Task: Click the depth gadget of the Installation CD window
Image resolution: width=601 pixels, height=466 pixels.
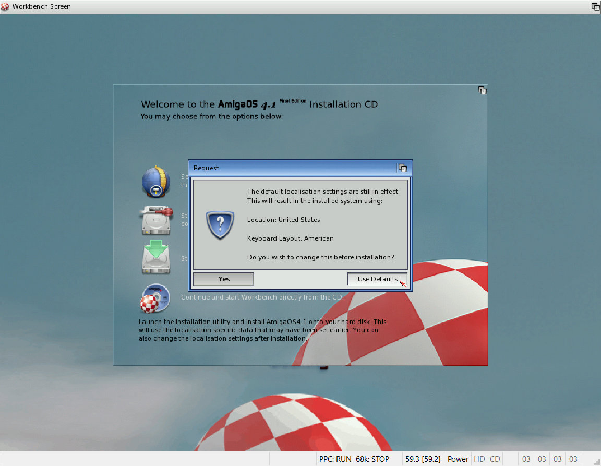Action: [482, 90]
